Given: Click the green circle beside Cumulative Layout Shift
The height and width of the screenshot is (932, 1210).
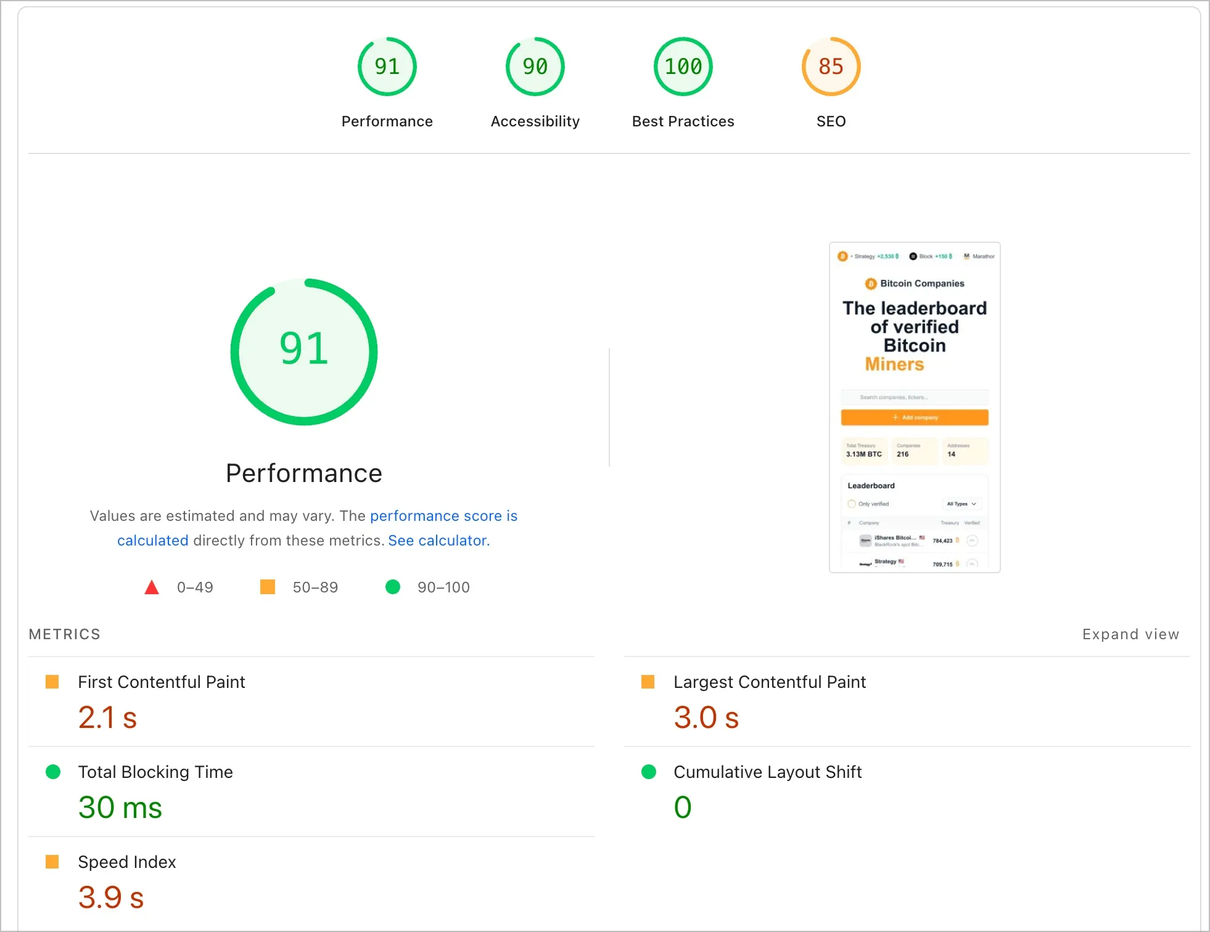Looking at the screenshot, I should (649, 772).
